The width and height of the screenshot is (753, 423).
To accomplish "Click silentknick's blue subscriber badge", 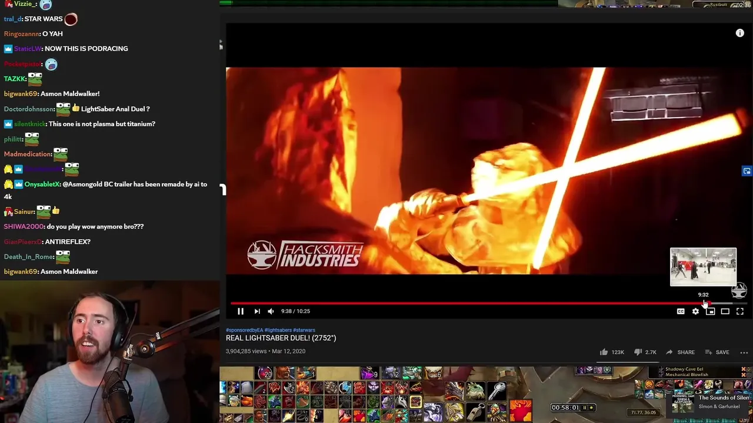I will 8,124.
